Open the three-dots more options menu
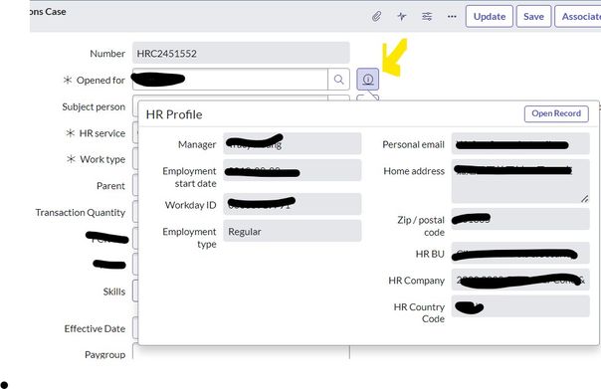 coord(452,17)
